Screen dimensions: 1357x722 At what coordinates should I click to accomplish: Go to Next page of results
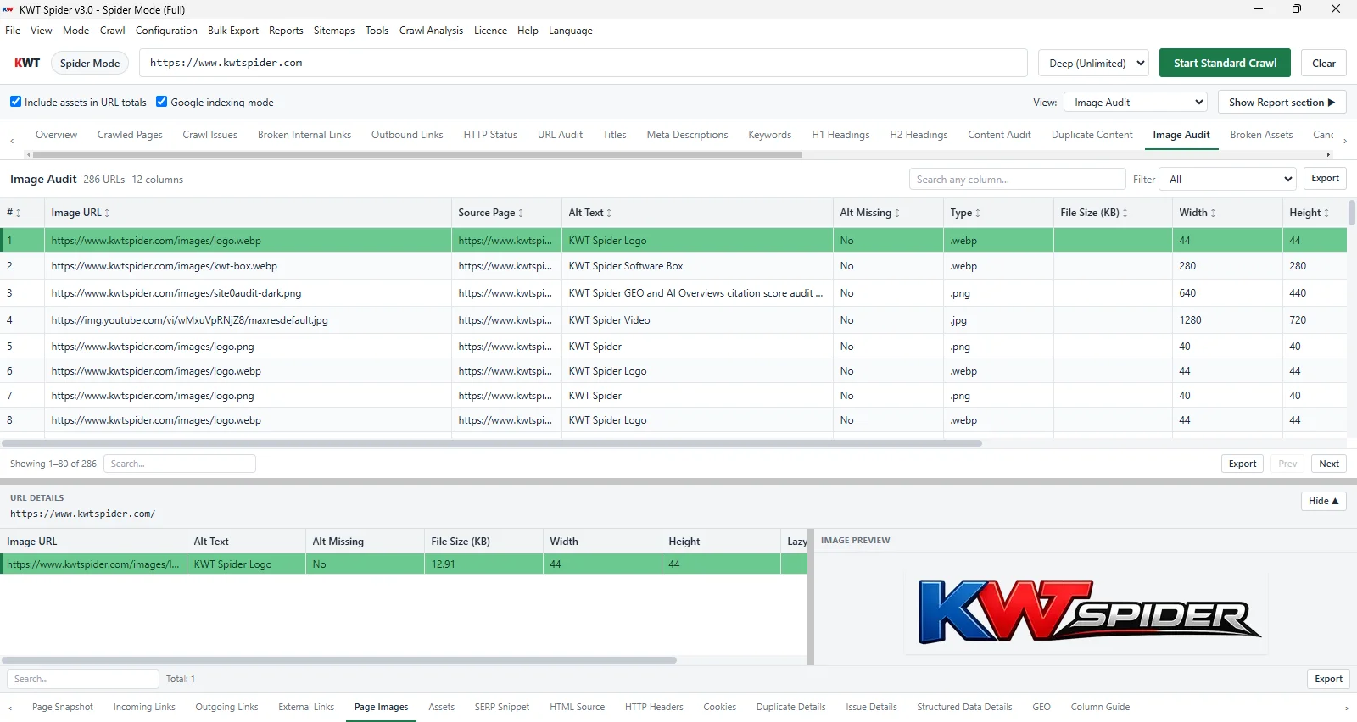click(x=1329, y=464)
